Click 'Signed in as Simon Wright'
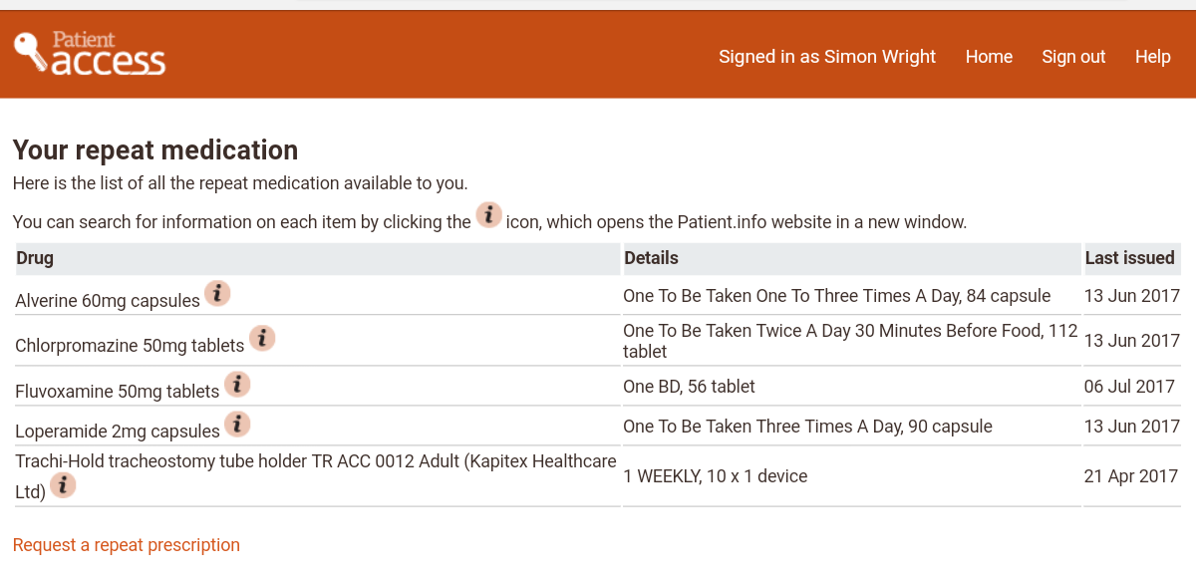1196x583 pixels. tap(827, 57)
